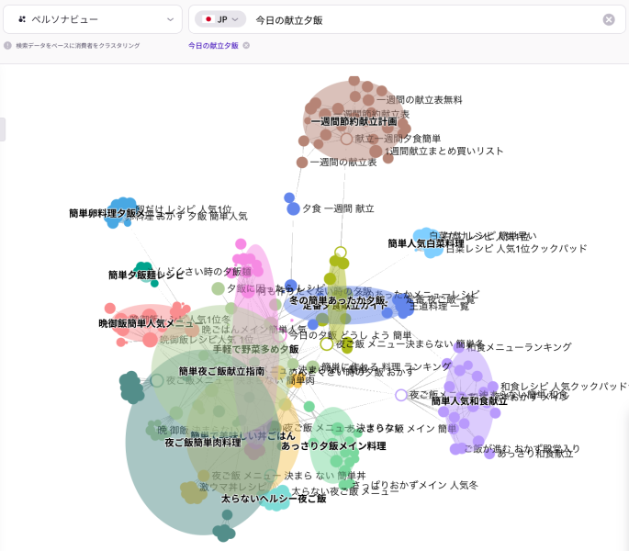The height and width of the screenshot is (551, 629).
Task: Select the hollow purple node near 和食 cluster
Action: click(x=400, y=395)
